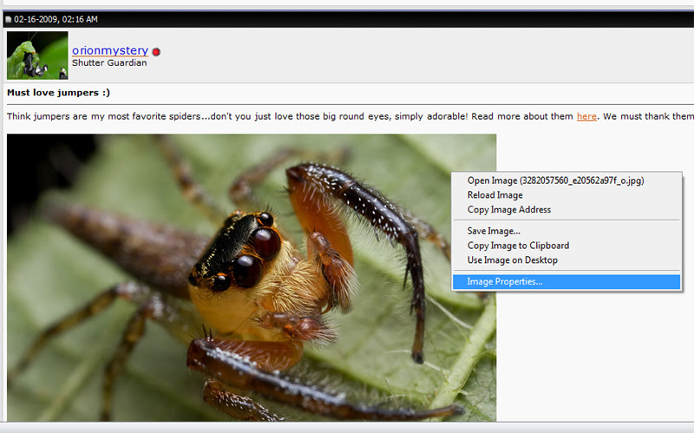Choose Reload Image in context menu
This screenshot has width=694, height=433.
click(566, 195)
